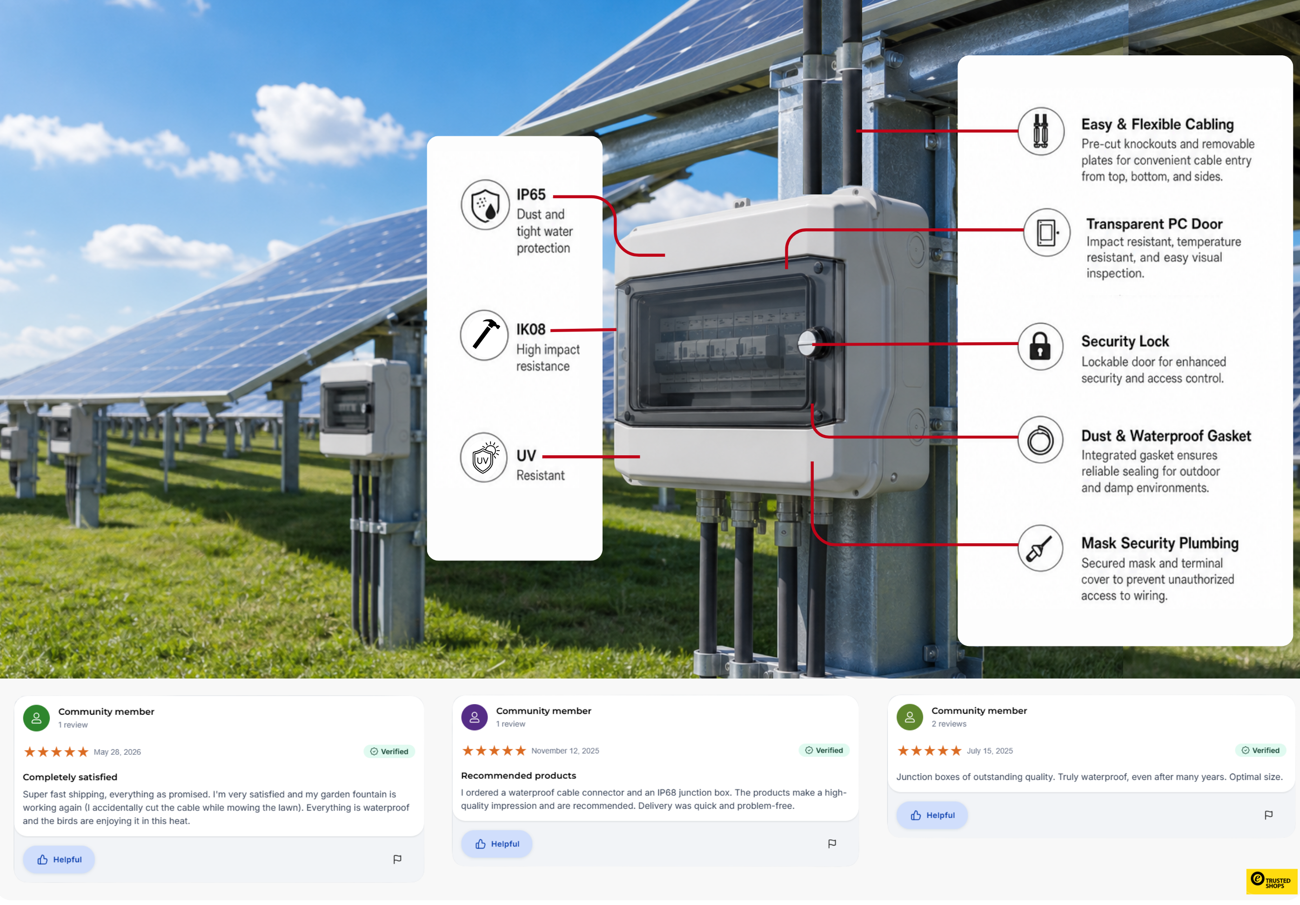1300x905 pixels.
Task: Click the 'Dust & Waterproof Gasket' heading
Action: click(1166, 436)
